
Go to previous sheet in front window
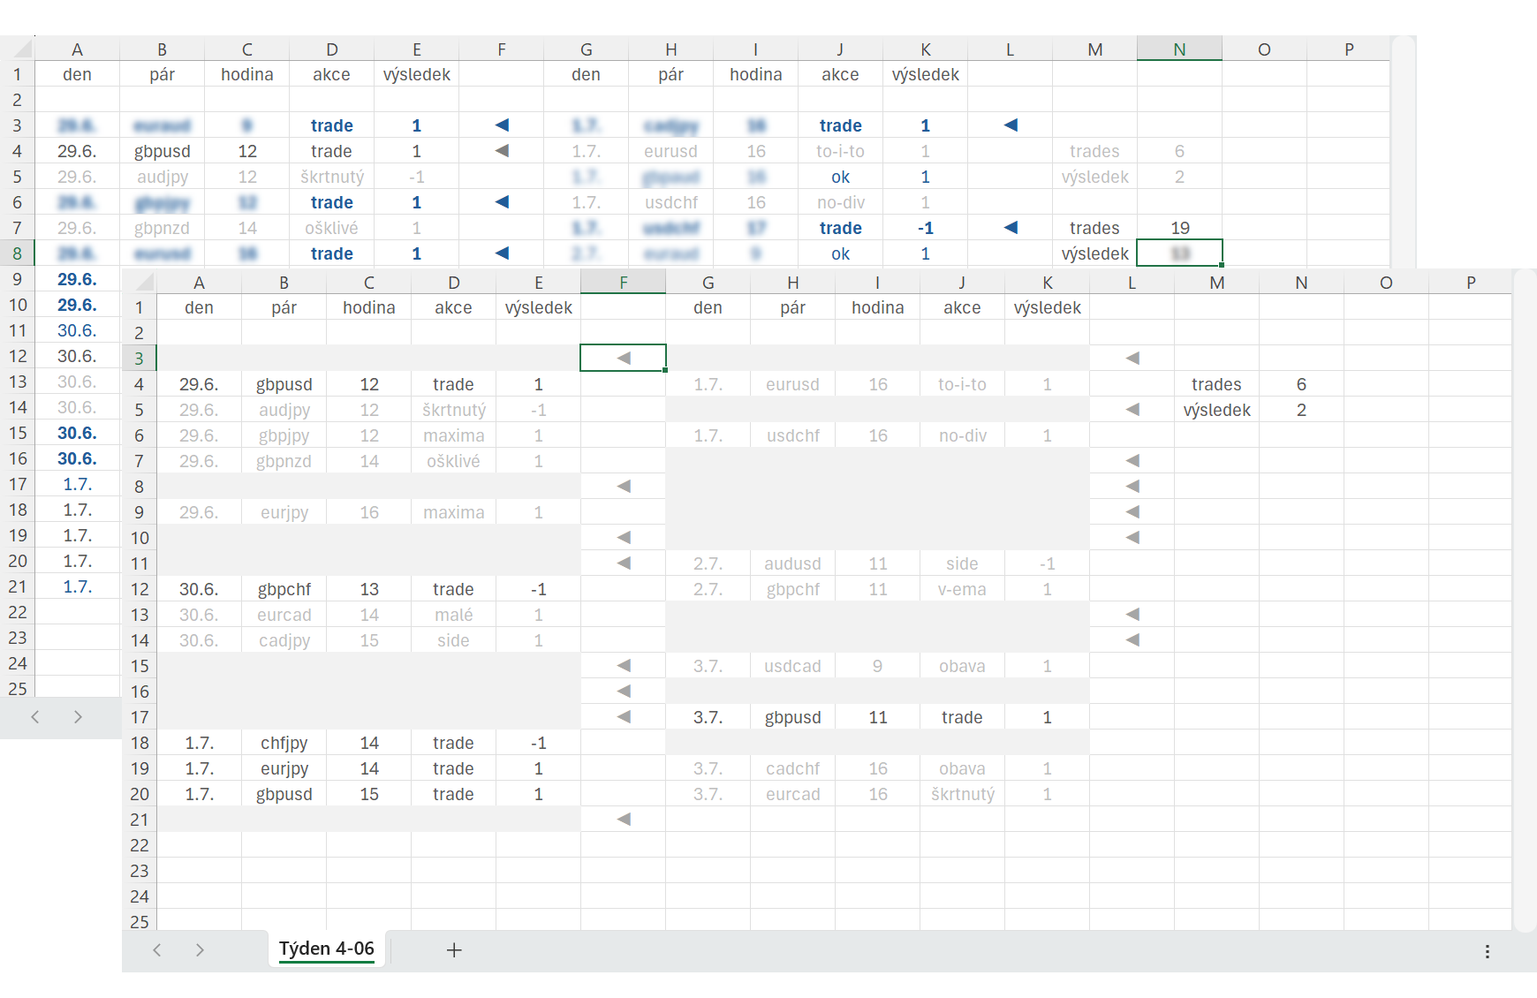[x=157, y=950]
